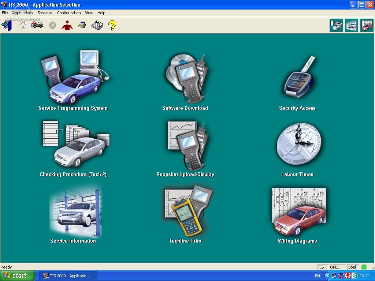Click the "Ready" status bar text
The image size is (375, 281).
[6, 267]
